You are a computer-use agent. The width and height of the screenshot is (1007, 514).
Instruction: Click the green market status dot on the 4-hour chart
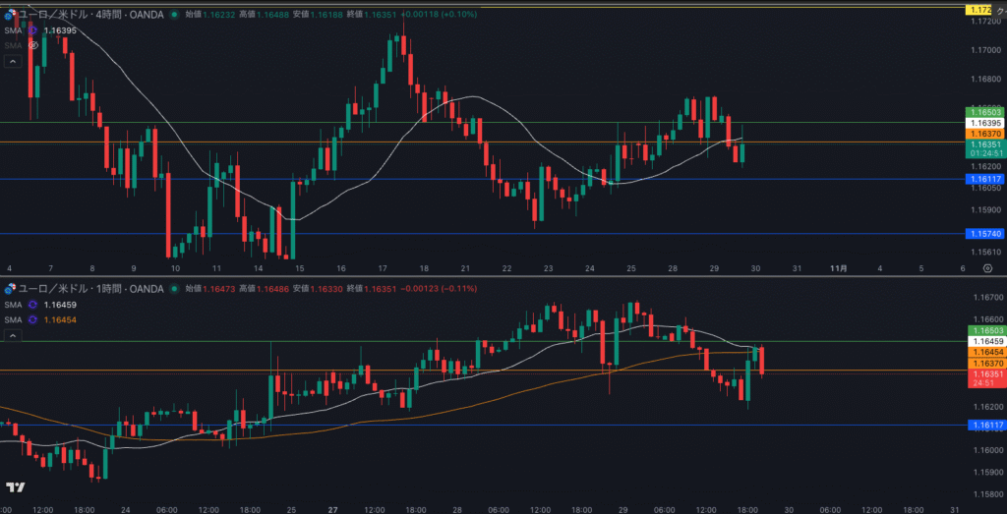coord(174,16)
